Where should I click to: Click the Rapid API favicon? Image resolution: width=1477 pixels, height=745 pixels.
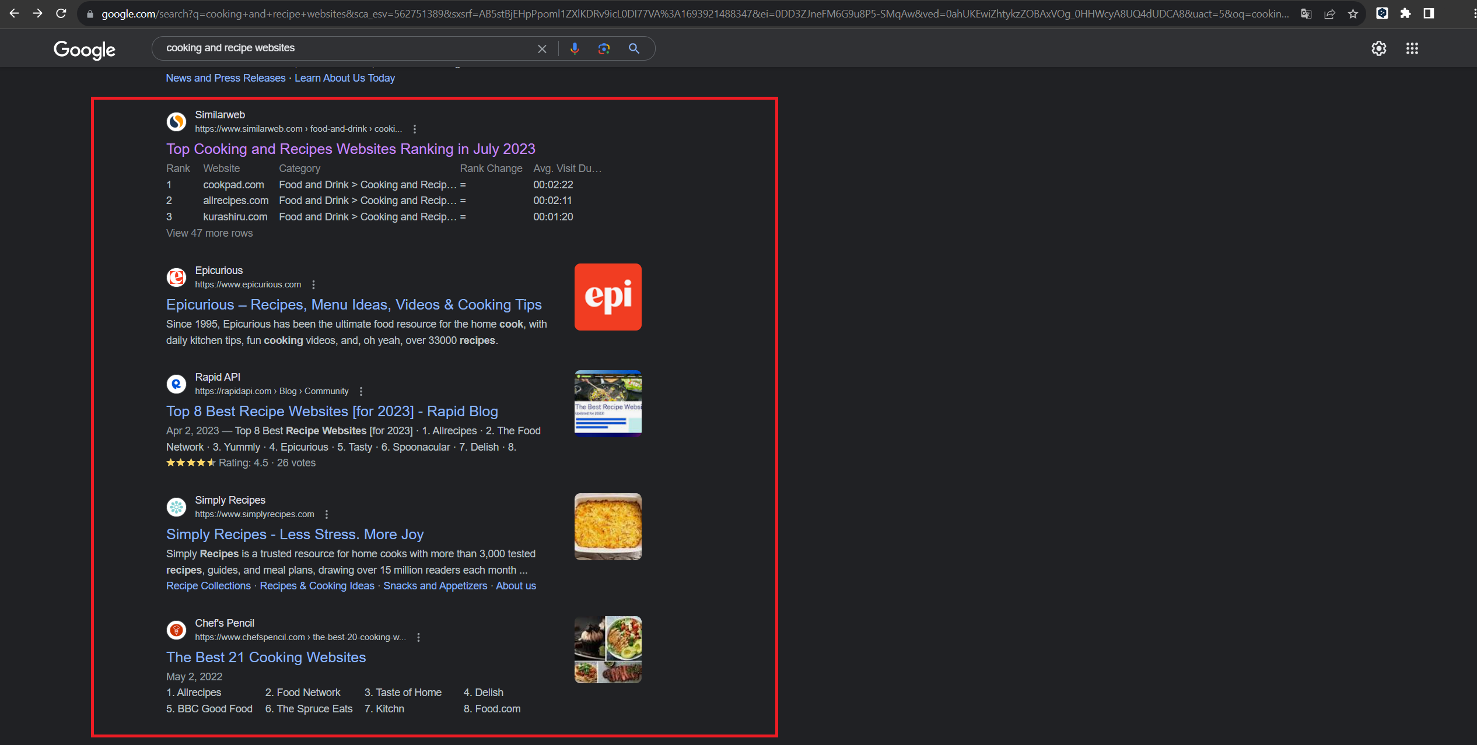[x=176, y=384]
